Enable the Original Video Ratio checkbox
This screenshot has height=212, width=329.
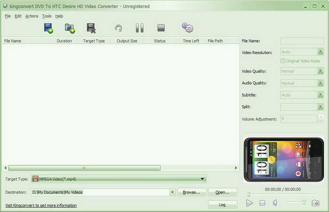tap(282, 61)
